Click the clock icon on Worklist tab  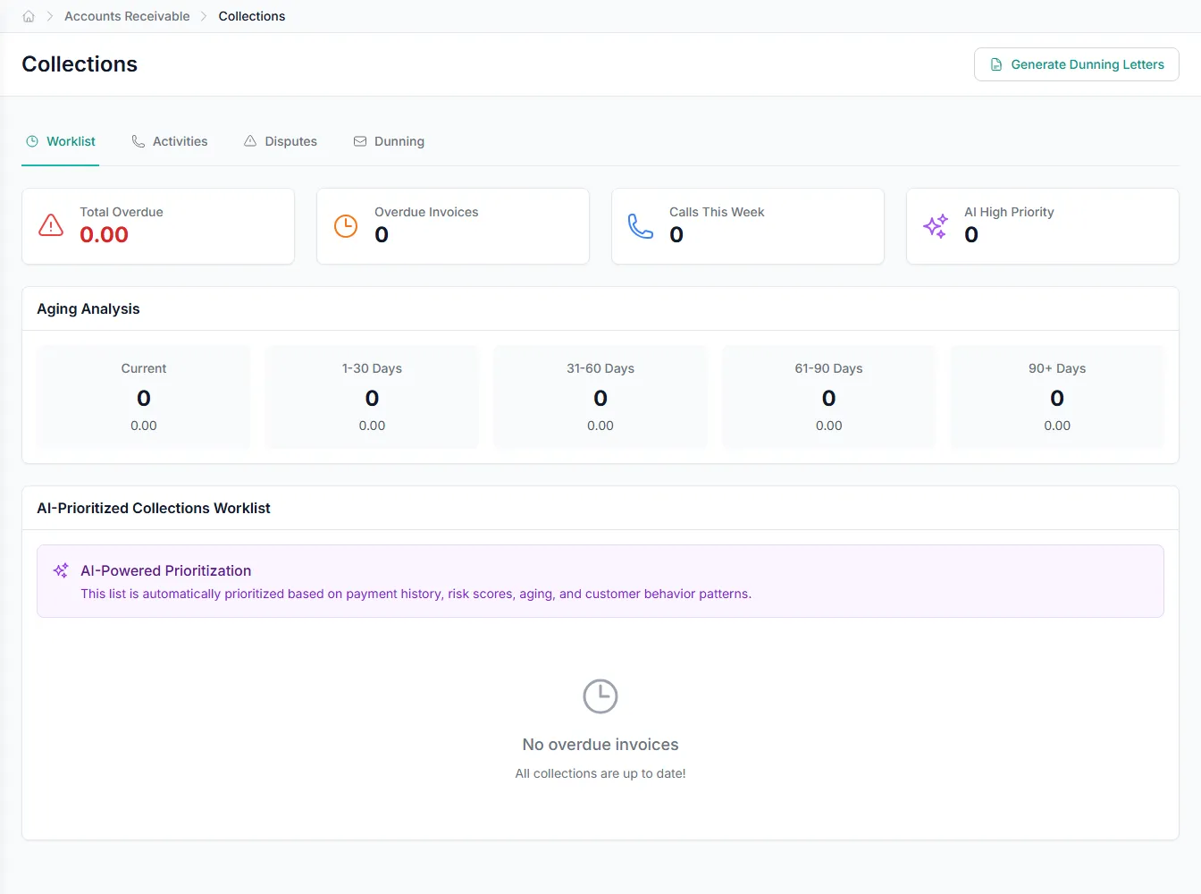pos(32,141)
